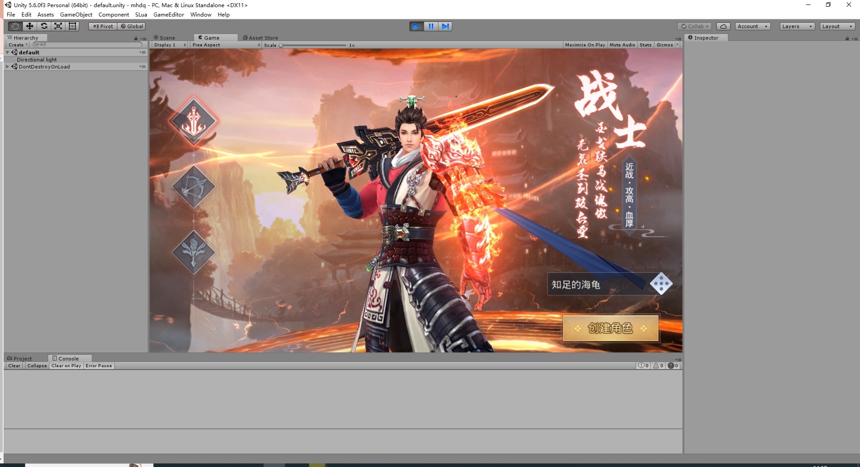The image size is (860, 467).
Task: Toggle Maximize On Play
Action: (x=585, y=45)
